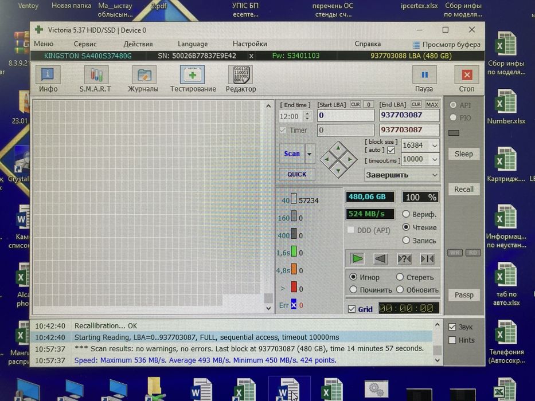This screenshot has width=535, height=401.
Task: Open the timeout 10000 dropdown
Action: tap(434, 159)
